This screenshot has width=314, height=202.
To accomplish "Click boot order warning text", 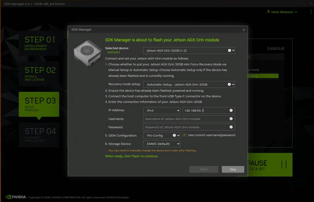I will pyautogui.click(x=152, y=150).
